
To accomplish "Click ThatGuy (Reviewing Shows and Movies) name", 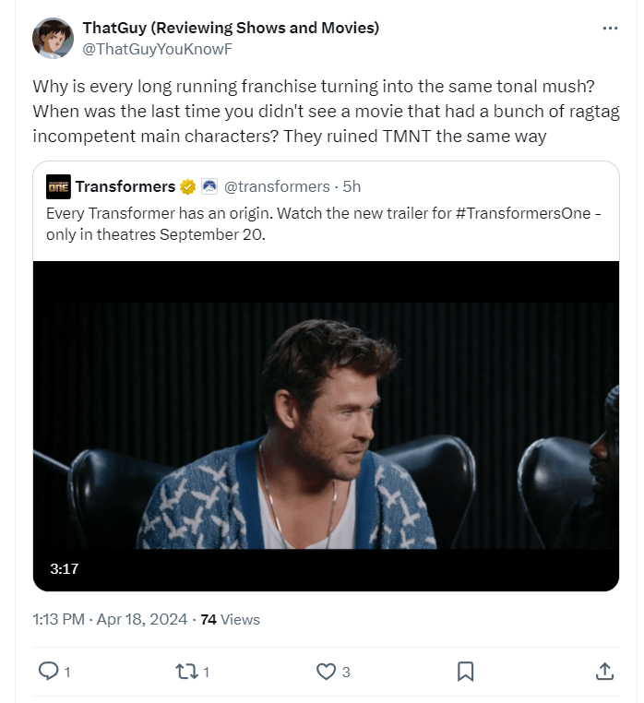I will (x=231, y=28).
